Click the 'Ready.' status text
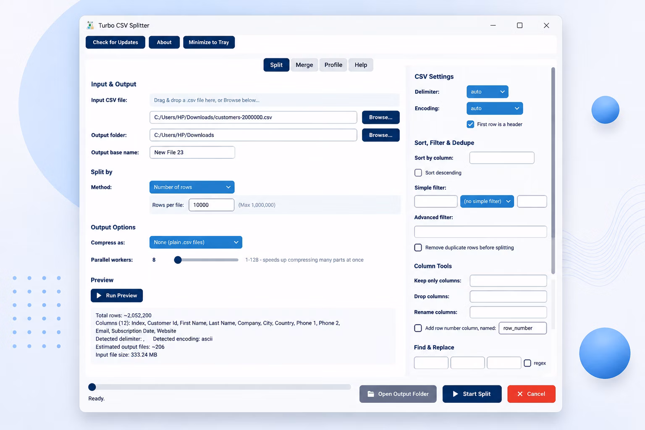Viewport: 645px width, 430px height. click(x=97, y=399)
